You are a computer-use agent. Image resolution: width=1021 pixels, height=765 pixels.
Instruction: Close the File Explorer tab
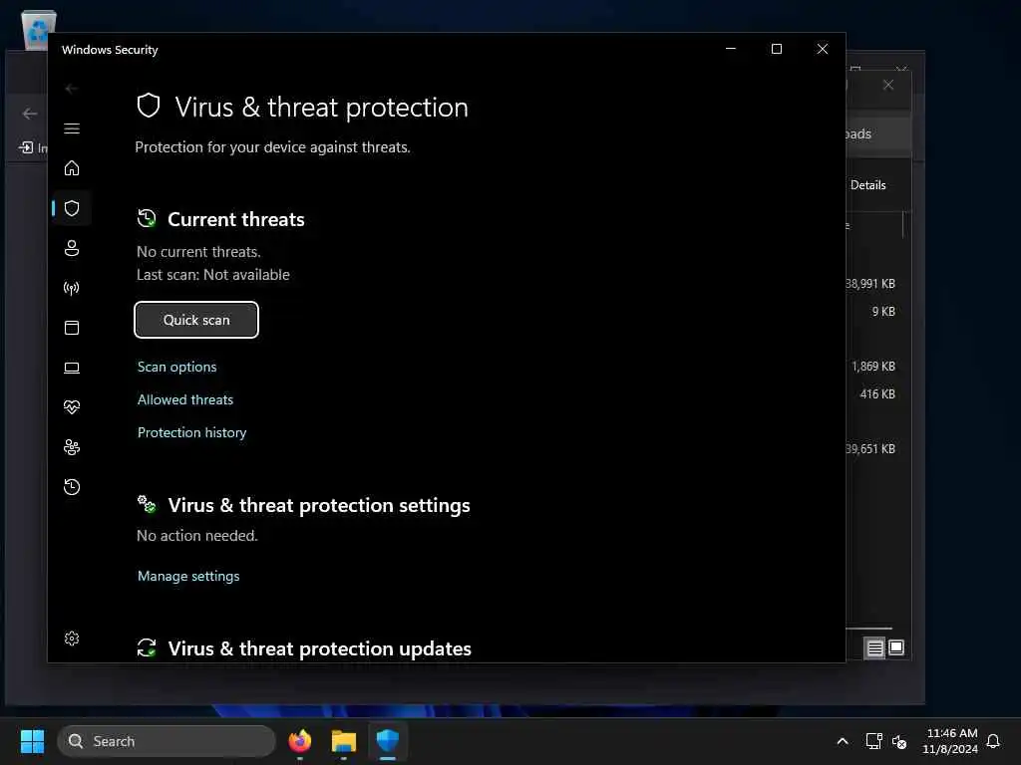pyautogui.click(x=888, y=85)
